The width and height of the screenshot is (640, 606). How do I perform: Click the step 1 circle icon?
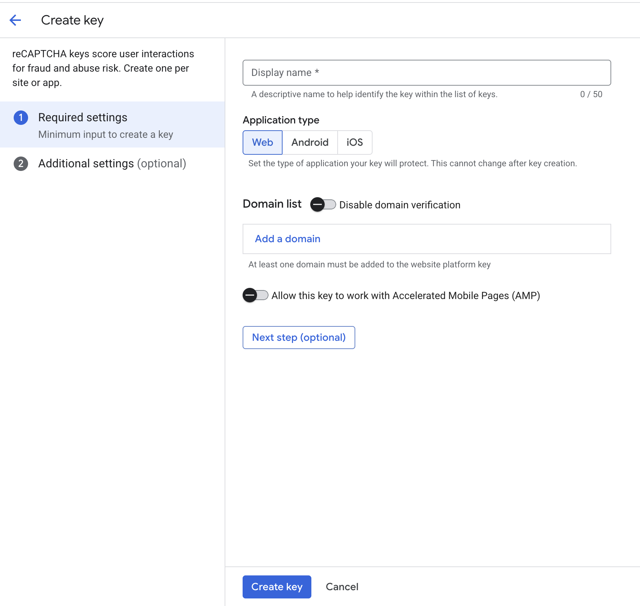21,118
